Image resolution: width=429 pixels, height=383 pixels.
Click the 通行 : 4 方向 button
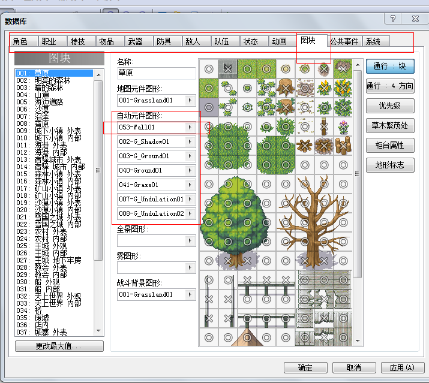click(390, 86)
